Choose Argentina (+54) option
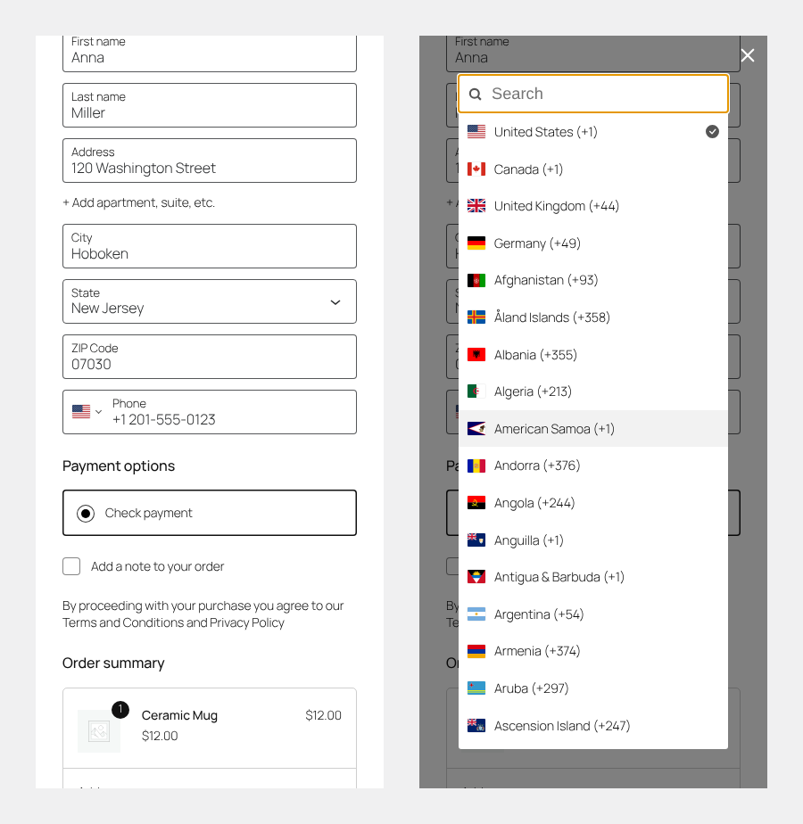The height and width of the screenshot is (824, 803). (x=593, y=614)
